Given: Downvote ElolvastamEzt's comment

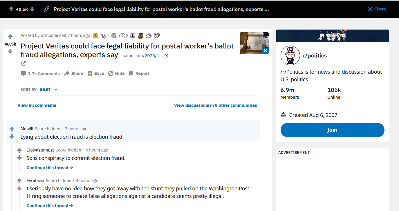Looking at the screenshot, I should (19, 158).
